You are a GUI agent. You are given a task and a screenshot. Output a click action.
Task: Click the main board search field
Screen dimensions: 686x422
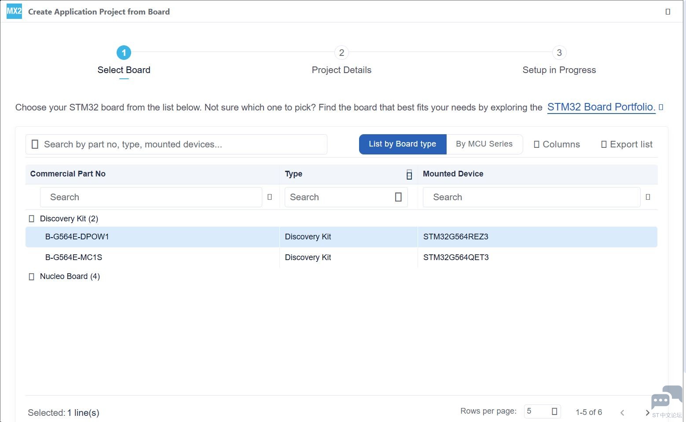point(176,144)
